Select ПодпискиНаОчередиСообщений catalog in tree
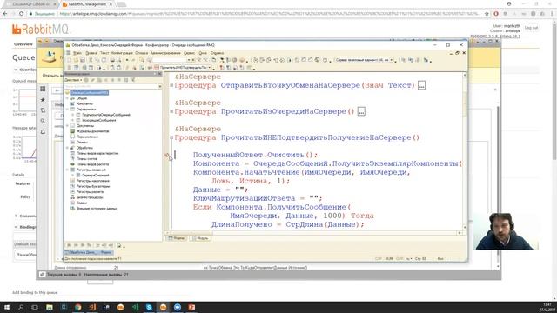The image size is (557, 313). click(106, 115)
